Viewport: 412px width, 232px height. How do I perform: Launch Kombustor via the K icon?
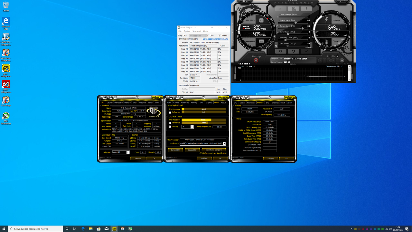280,9
